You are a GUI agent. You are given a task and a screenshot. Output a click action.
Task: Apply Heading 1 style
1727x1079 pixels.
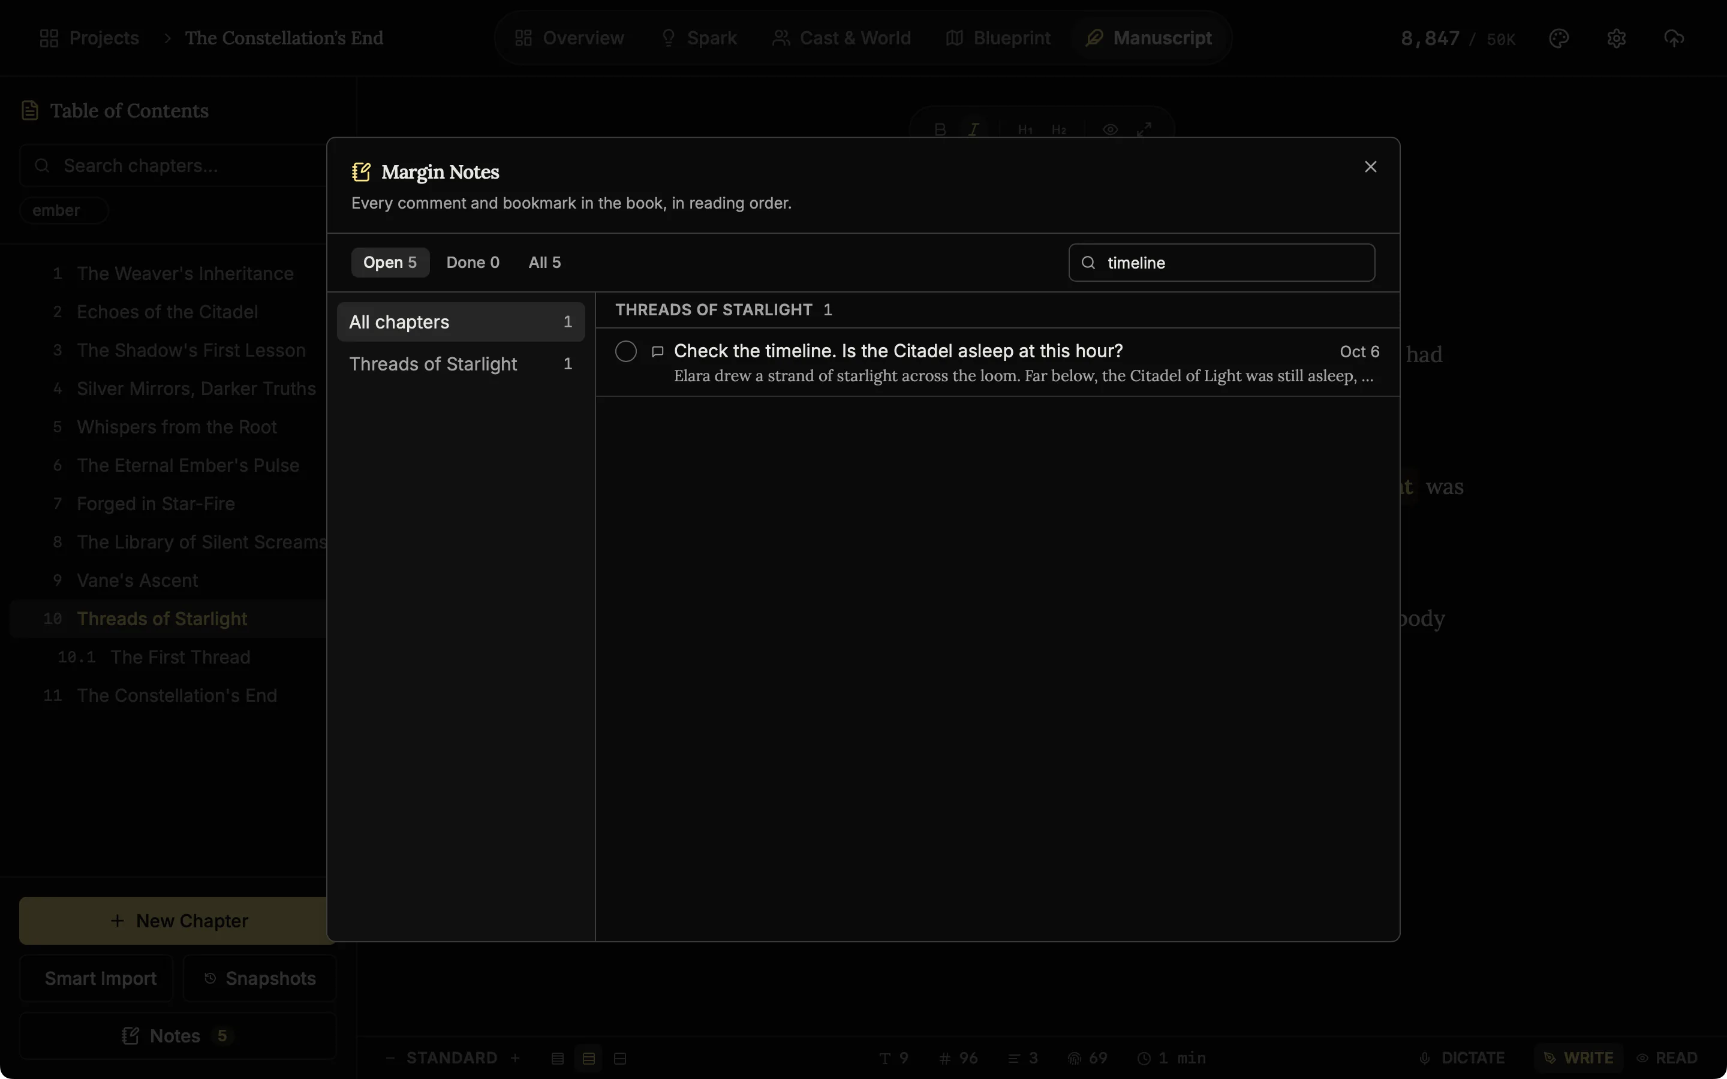pos(1025,129)
